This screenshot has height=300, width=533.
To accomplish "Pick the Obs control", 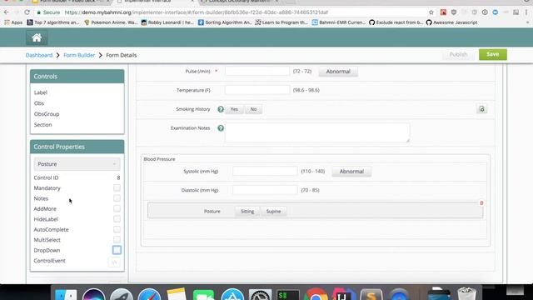I will point(39,103).
